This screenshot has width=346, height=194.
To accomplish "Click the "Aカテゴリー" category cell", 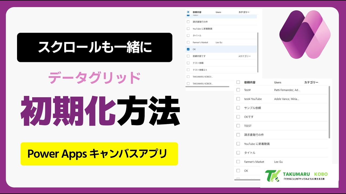I will (x=245, y=56).
